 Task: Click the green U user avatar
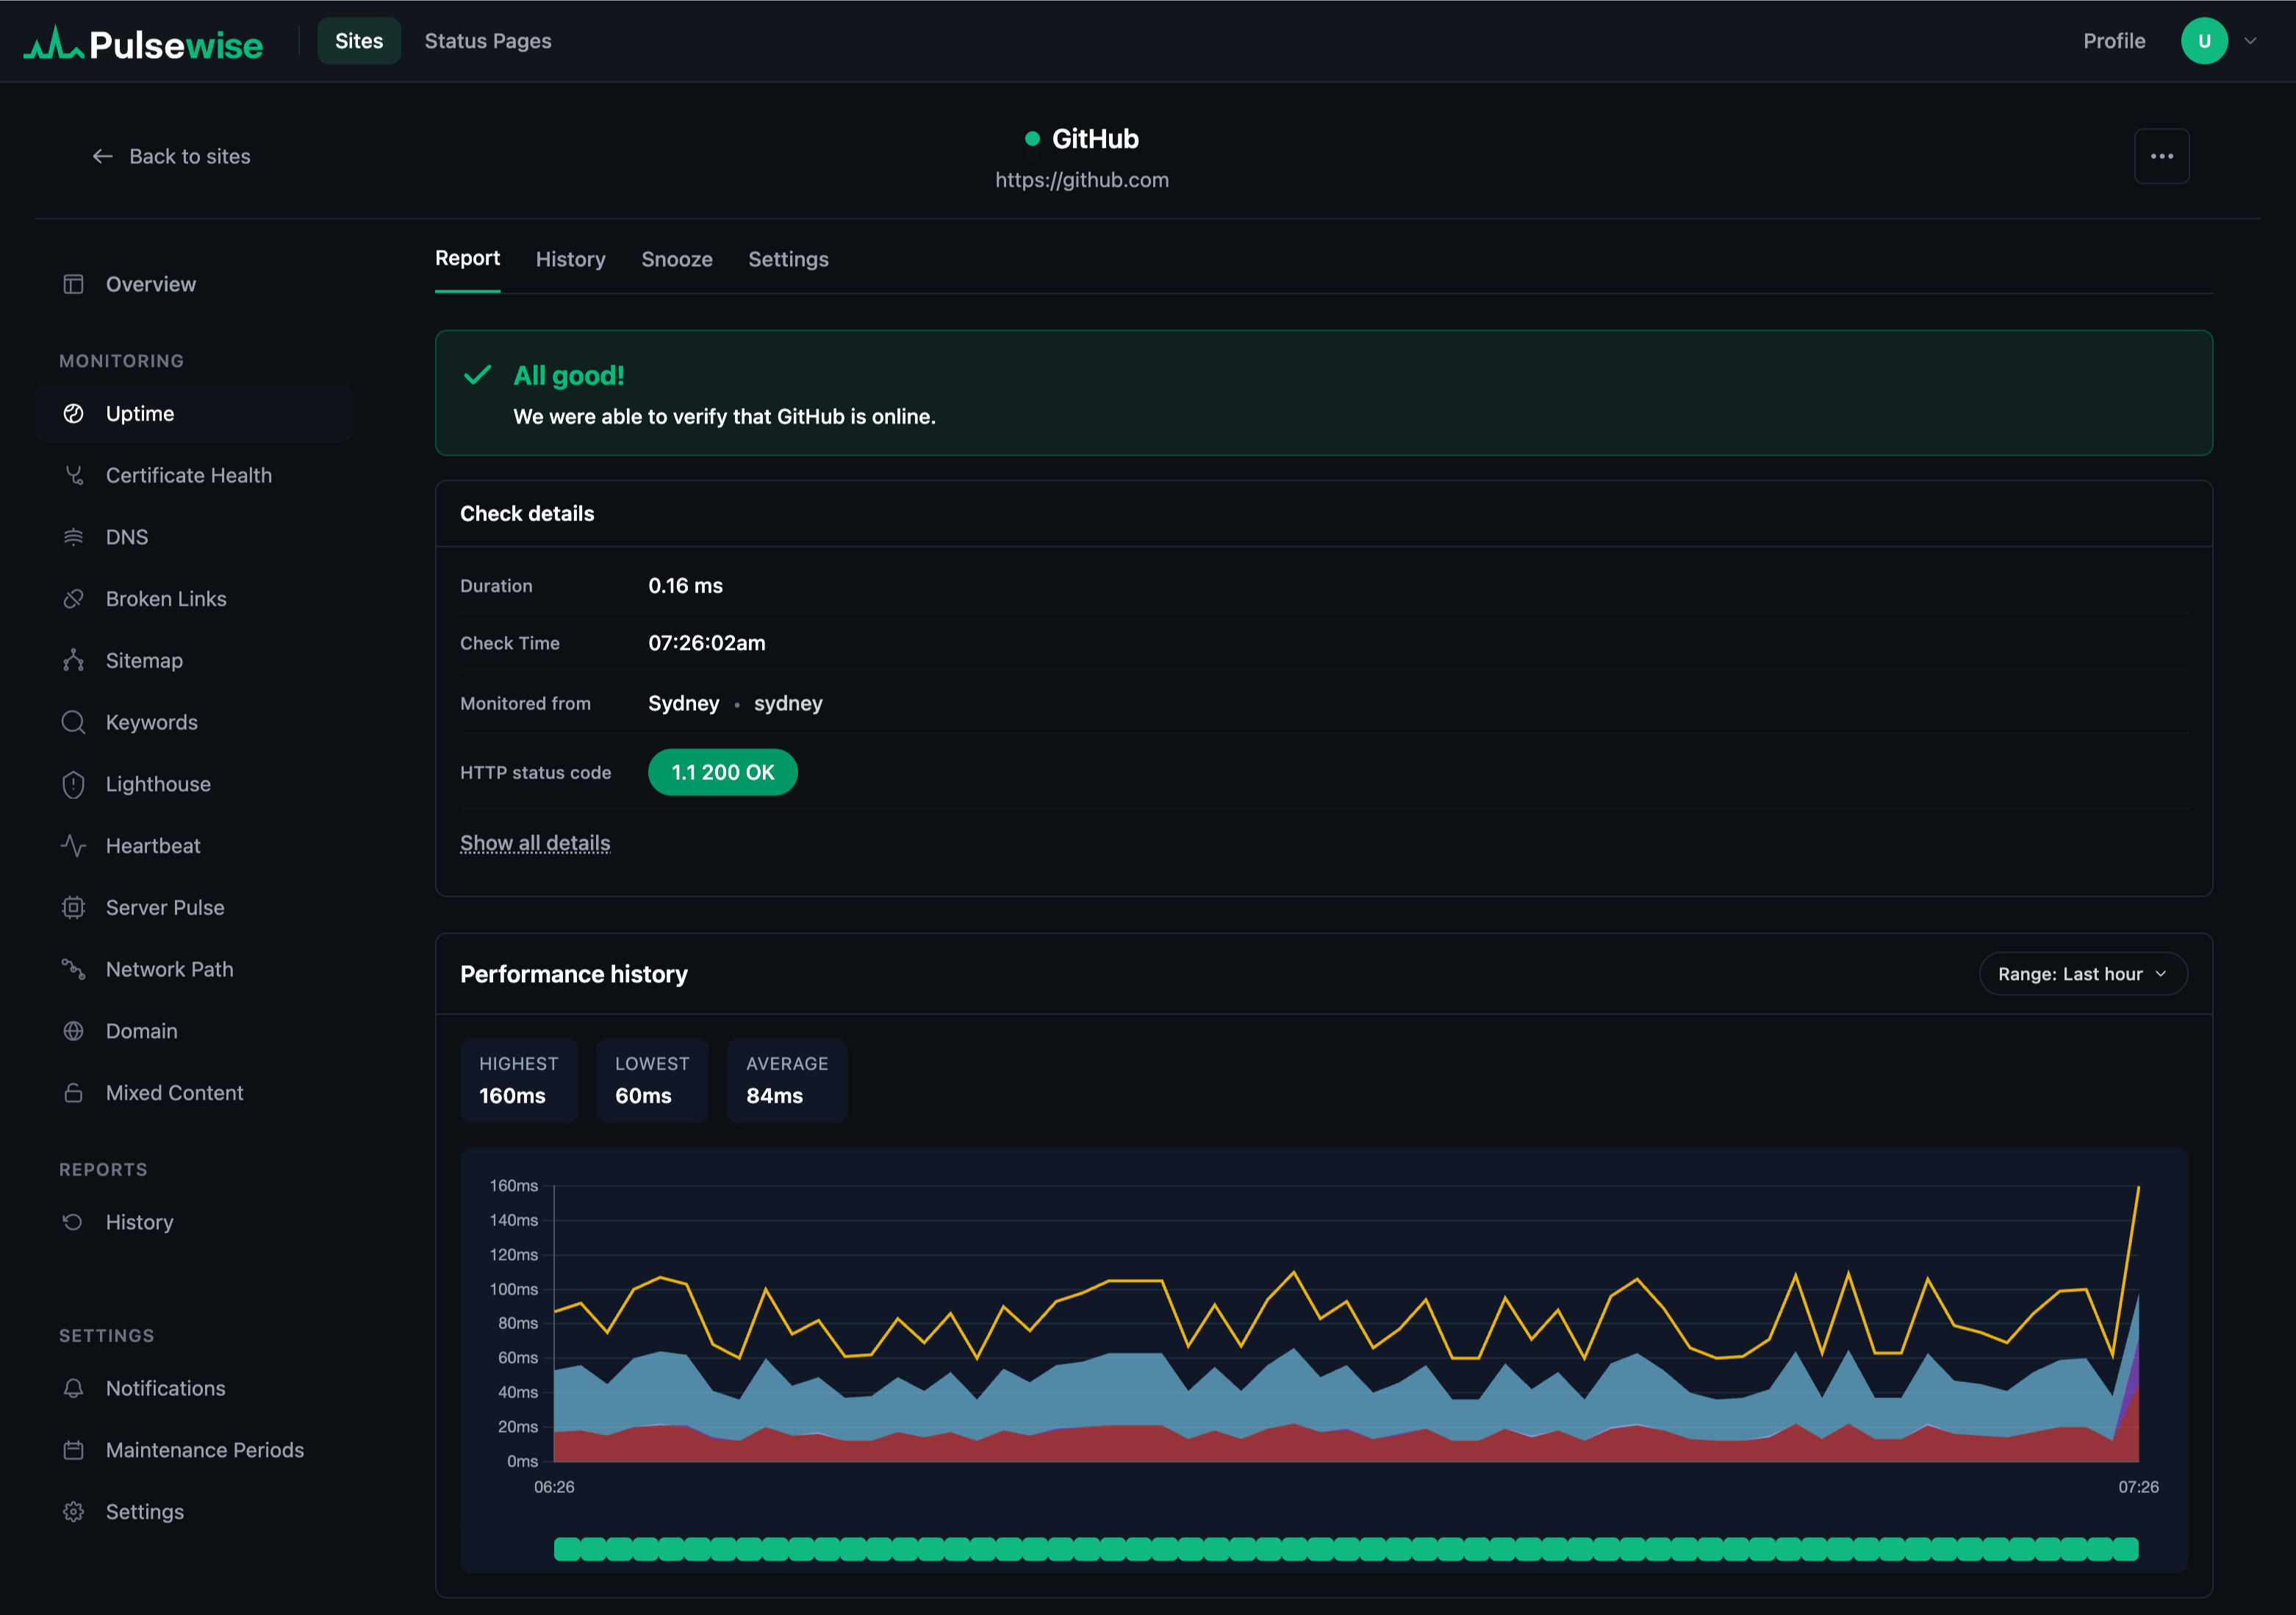click(x=2204, y=41)
